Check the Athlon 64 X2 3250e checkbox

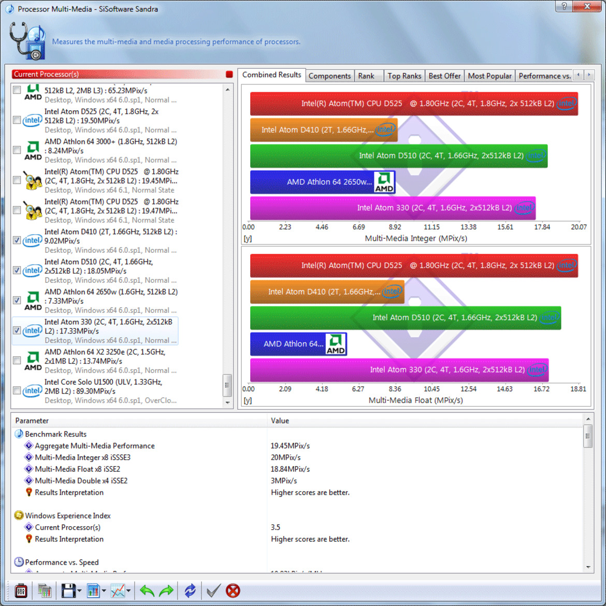point(17,360)
